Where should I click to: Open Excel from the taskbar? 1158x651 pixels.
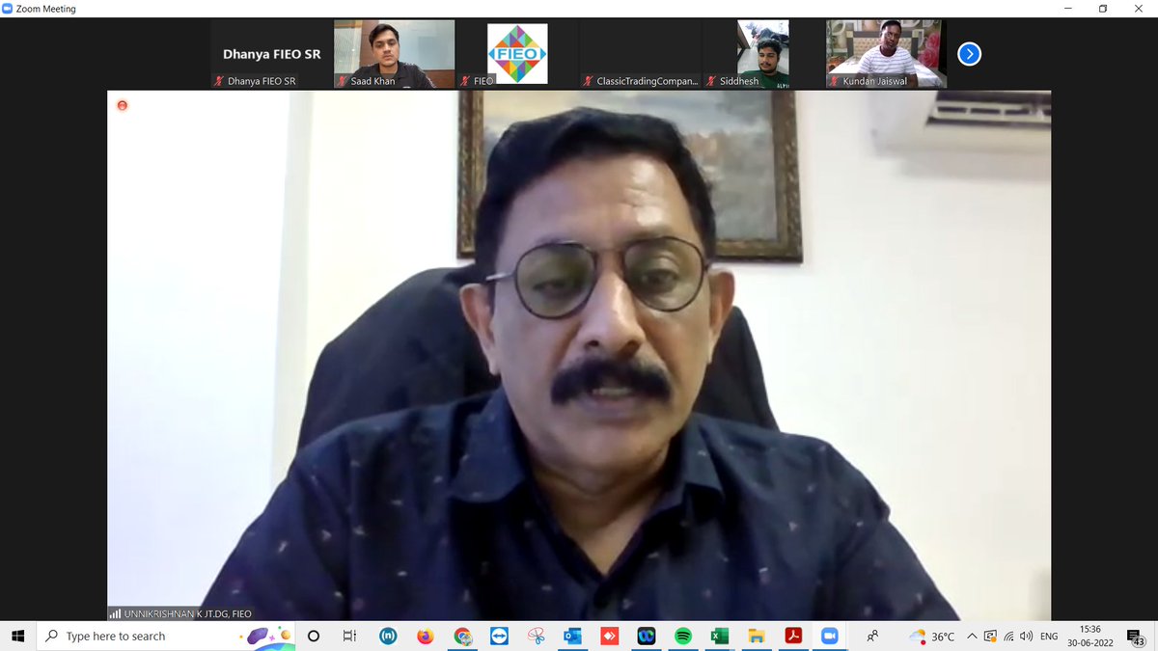(x=719, y=637)
